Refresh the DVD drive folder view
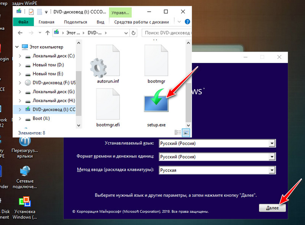The height and width of the screenshot is (225, 305). pos(133,33)
